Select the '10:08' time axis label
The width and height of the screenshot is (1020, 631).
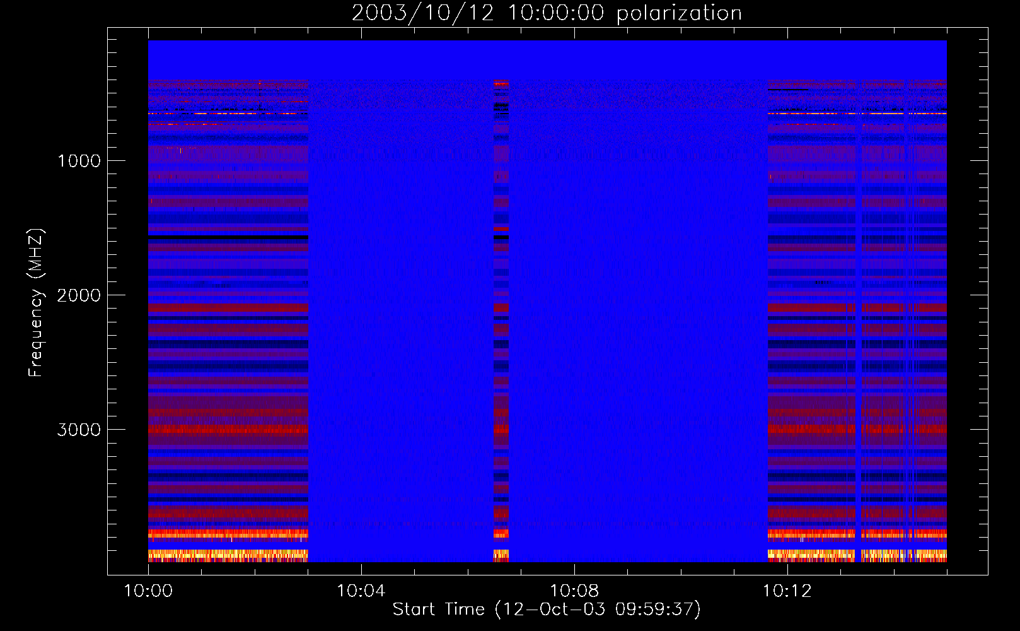(574, 591)
